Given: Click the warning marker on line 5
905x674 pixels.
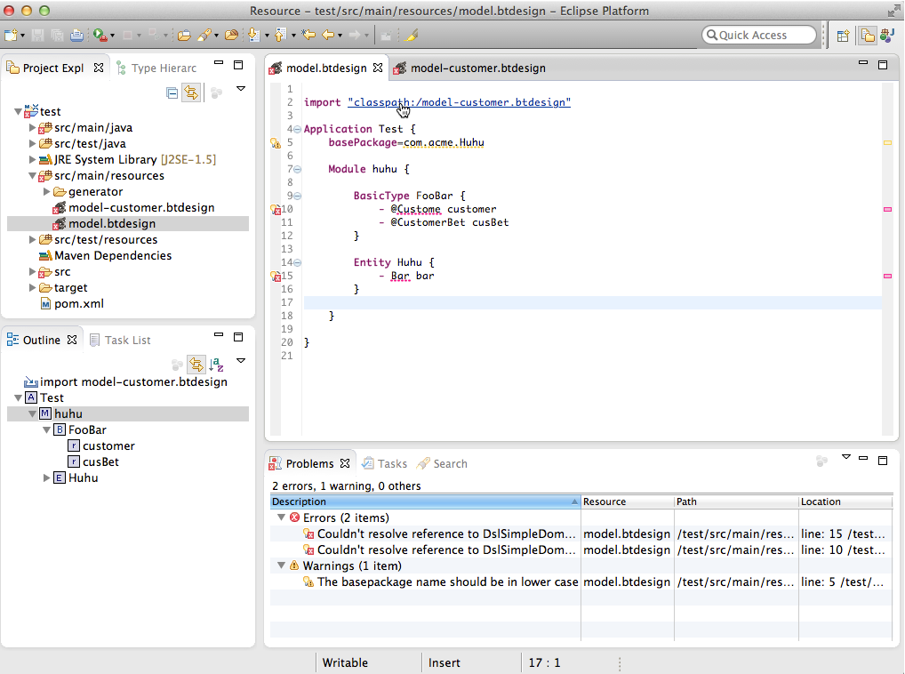Looking at the screenshot, I should point(276,142).
